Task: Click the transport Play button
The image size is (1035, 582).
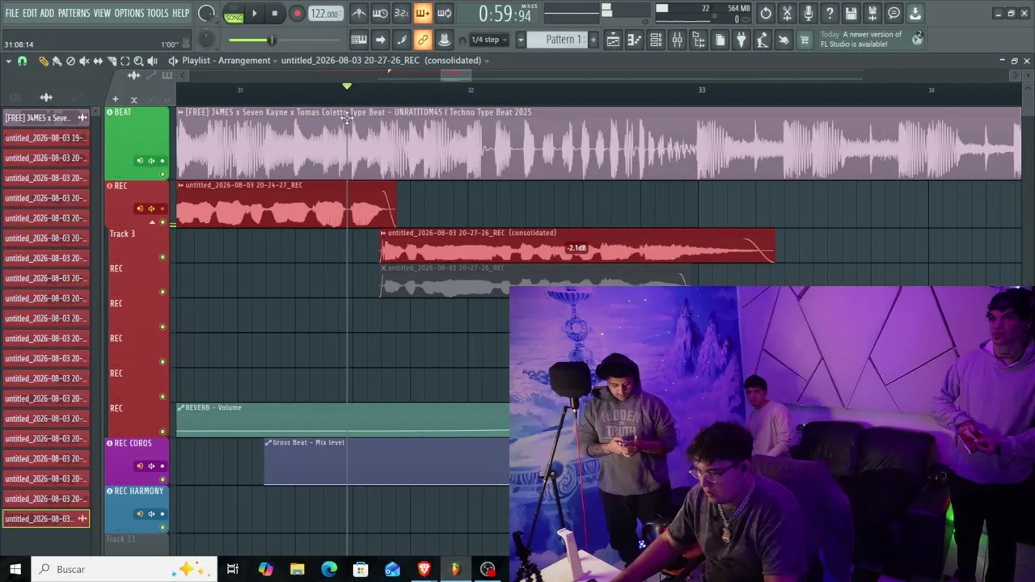Action: click(254, 14)
